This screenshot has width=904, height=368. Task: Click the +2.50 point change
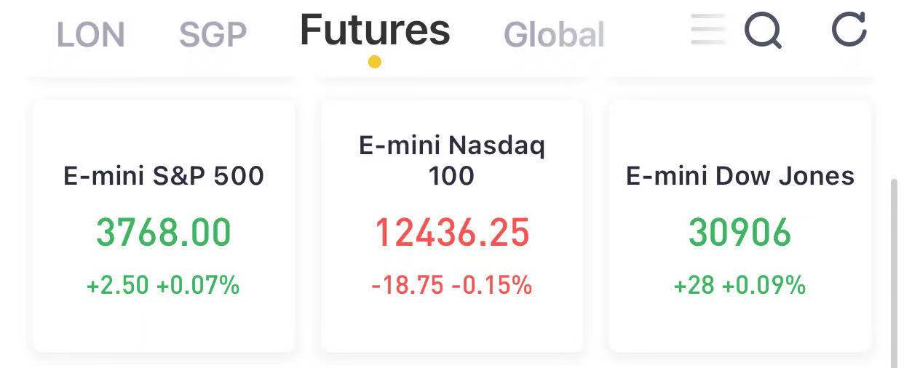point(118,285)
